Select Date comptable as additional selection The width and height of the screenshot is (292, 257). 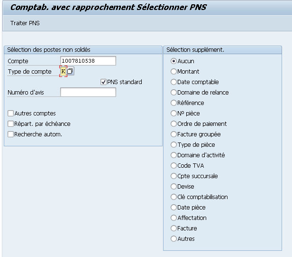click(x=173, y=82)
